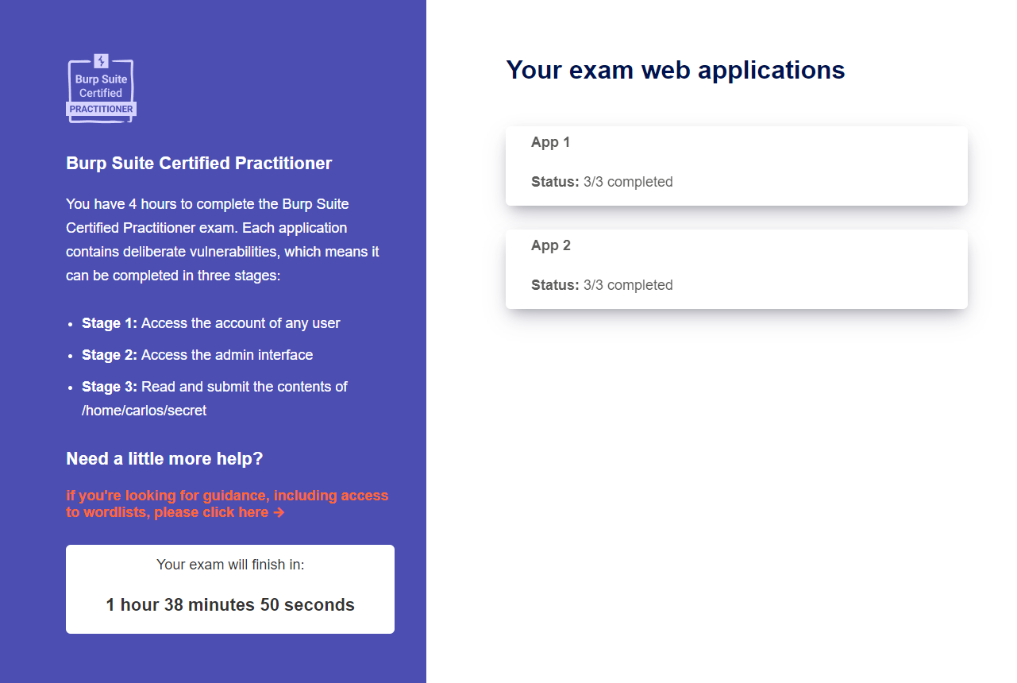Click the 'Your exam web applications' heading
The width and height of the screenshot is (1017, 683).
point(676,70)
